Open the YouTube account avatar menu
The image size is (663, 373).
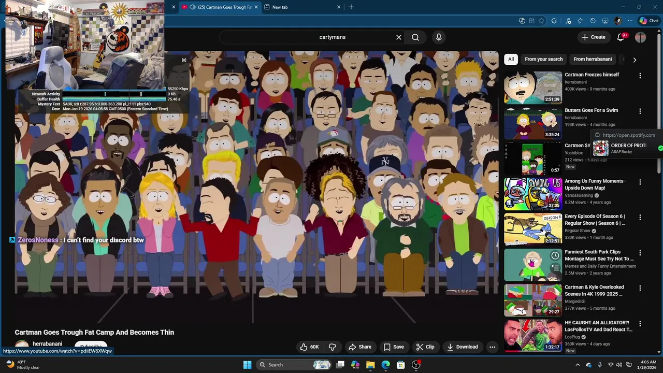[x=641, y=37]
